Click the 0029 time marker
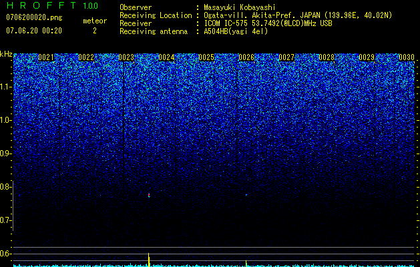Screen dimensions: 420x267 click(367, 57)
